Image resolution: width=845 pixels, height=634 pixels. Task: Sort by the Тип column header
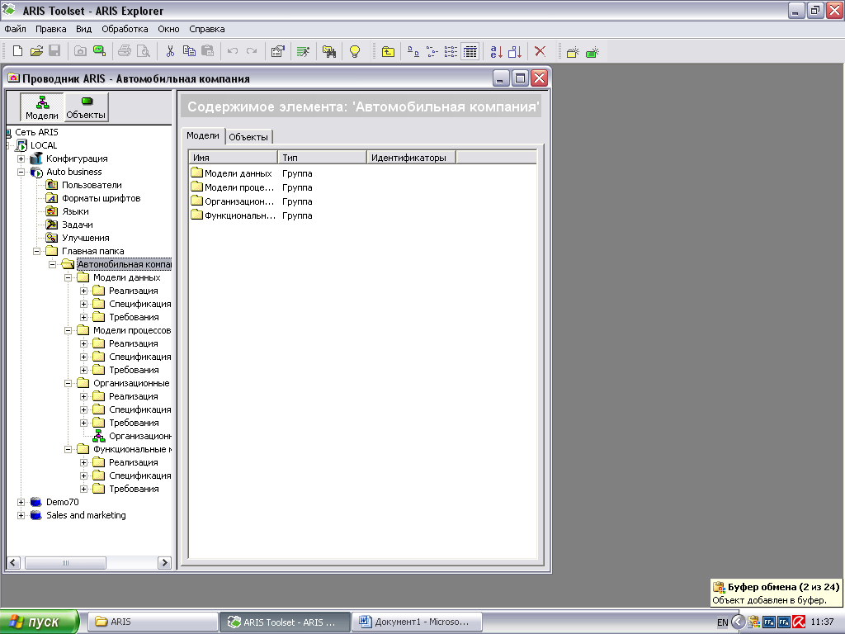coord(323,158)
